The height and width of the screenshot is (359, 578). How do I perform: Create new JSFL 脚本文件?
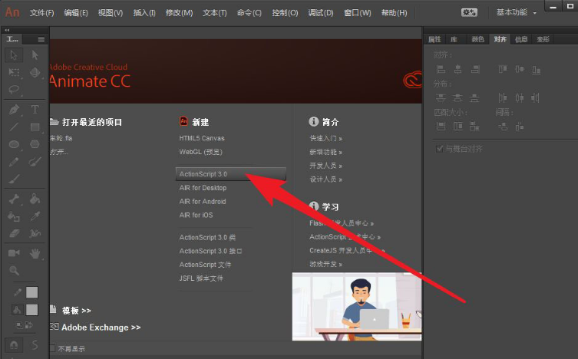pos(201,278)
